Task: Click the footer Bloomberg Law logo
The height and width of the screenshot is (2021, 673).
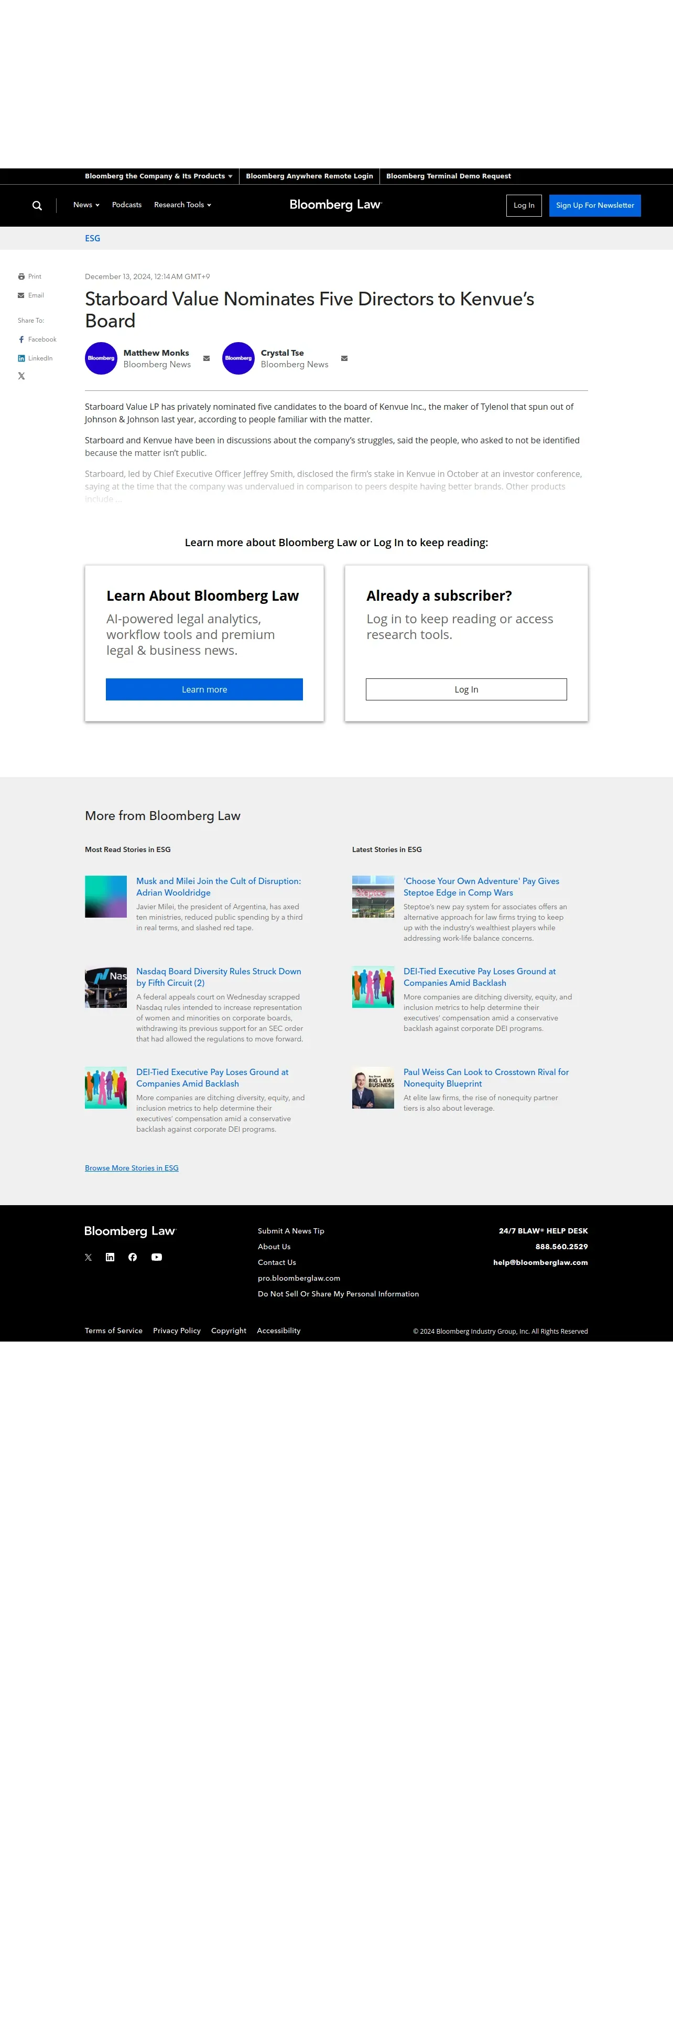Action: coord(130,1231)
